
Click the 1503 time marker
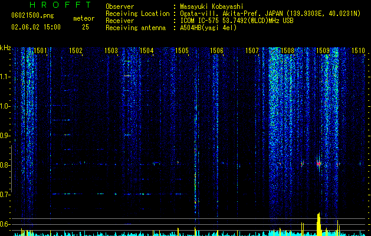coord(111,50)
